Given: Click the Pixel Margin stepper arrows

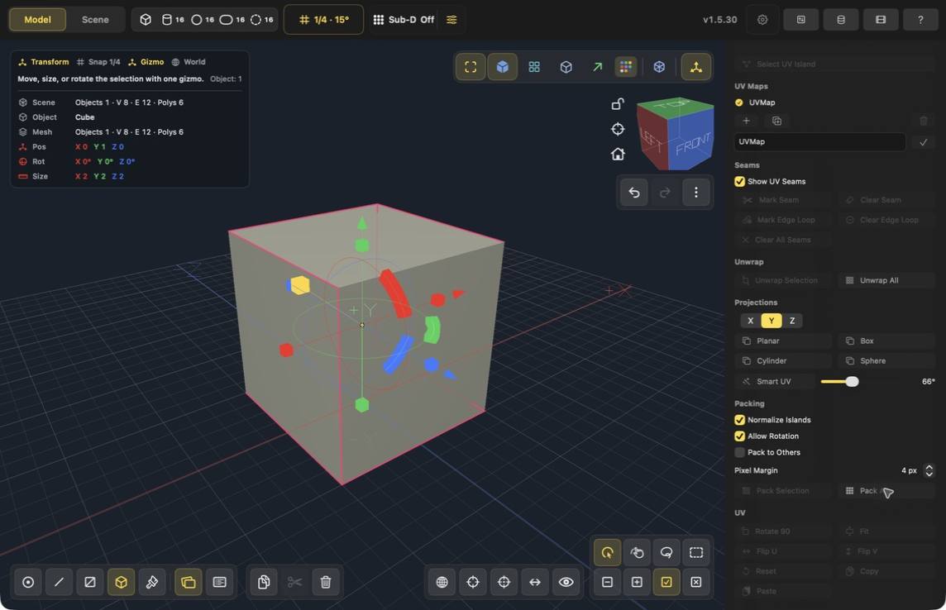Looking at the screenshot, I should 929,471.
